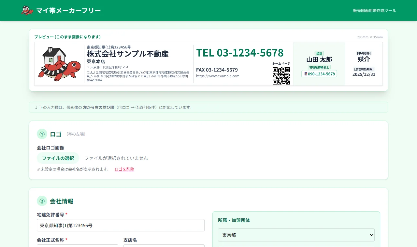Click the 2025/12/31 expiry date

(x=364, y=74)
